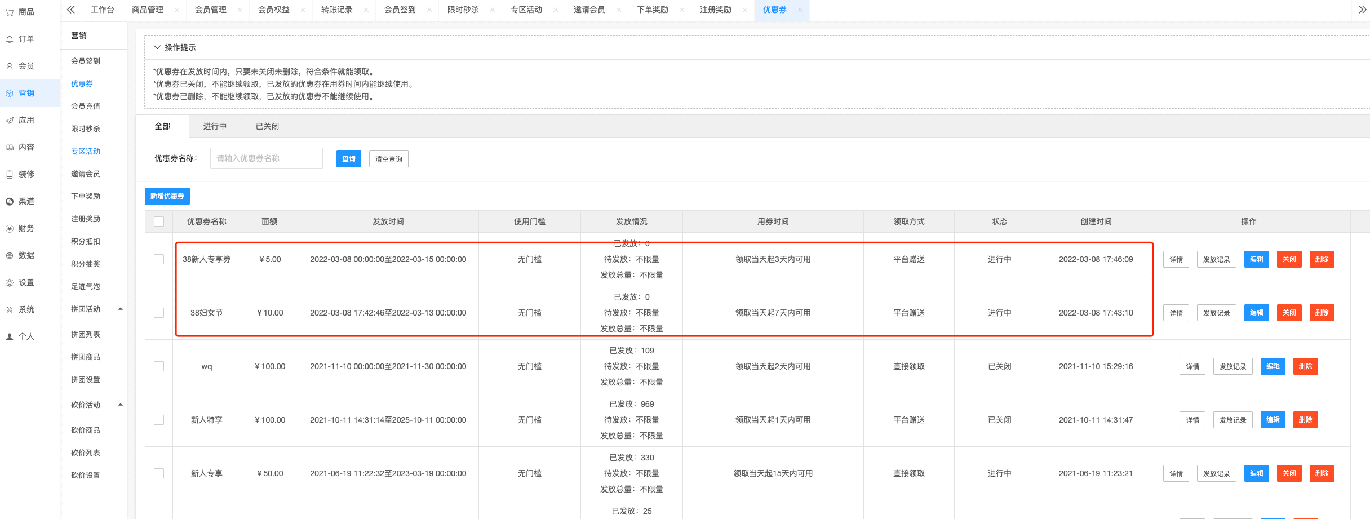Click the 新增优惠券 button
This screenshot has height=519, width=1370.
point(167,196)
